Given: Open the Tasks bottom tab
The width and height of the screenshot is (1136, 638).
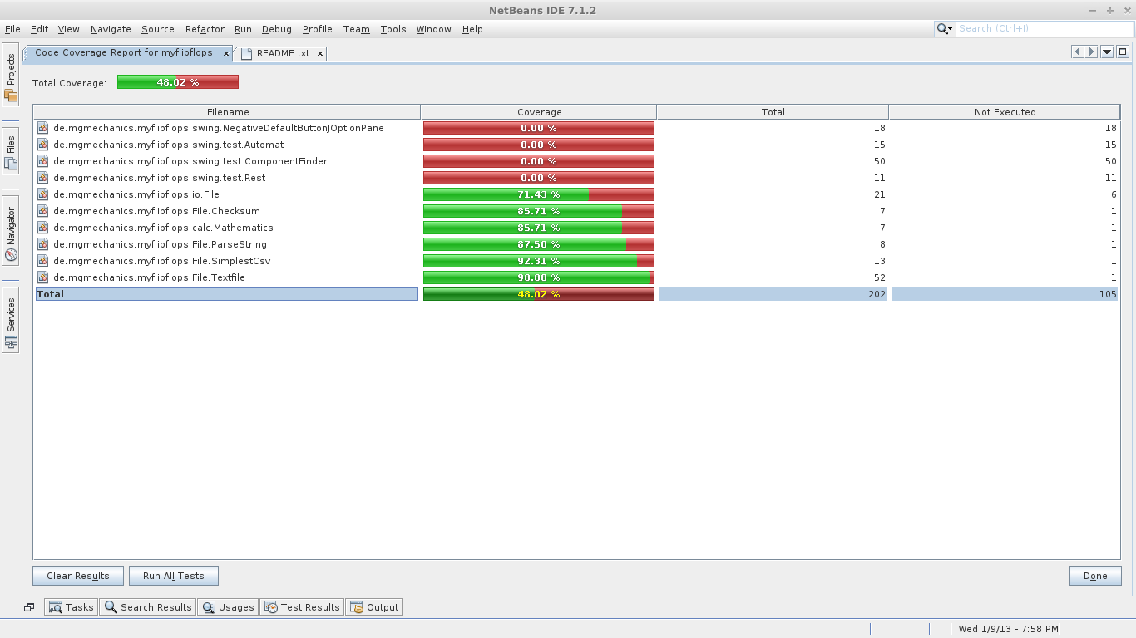Looking at the screenshot, I should [x=71, y=607].
